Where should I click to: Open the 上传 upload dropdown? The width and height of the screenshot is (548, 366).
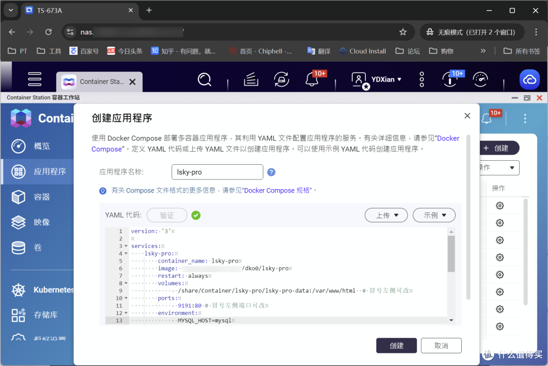pos(386,215)
